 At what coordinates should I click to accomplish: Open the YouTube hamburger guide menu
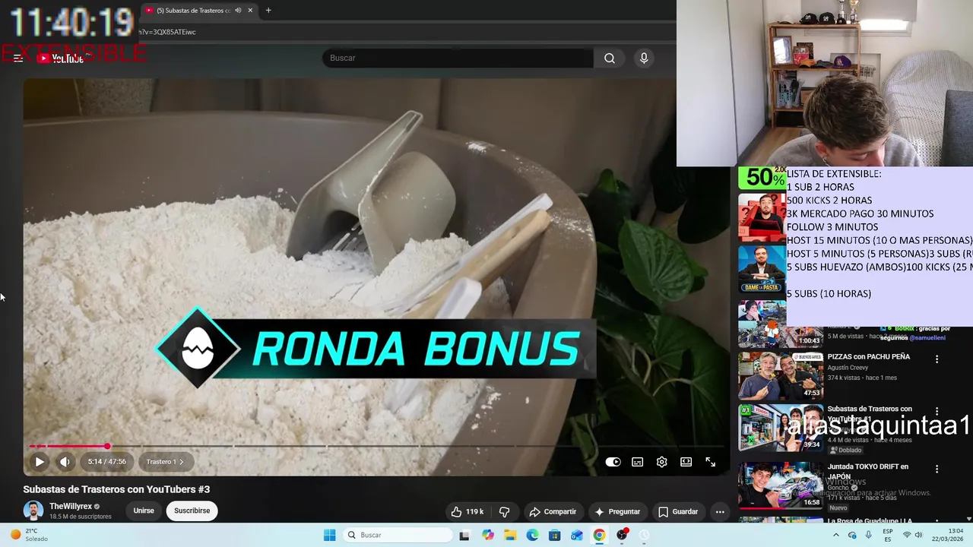point(18,58)
